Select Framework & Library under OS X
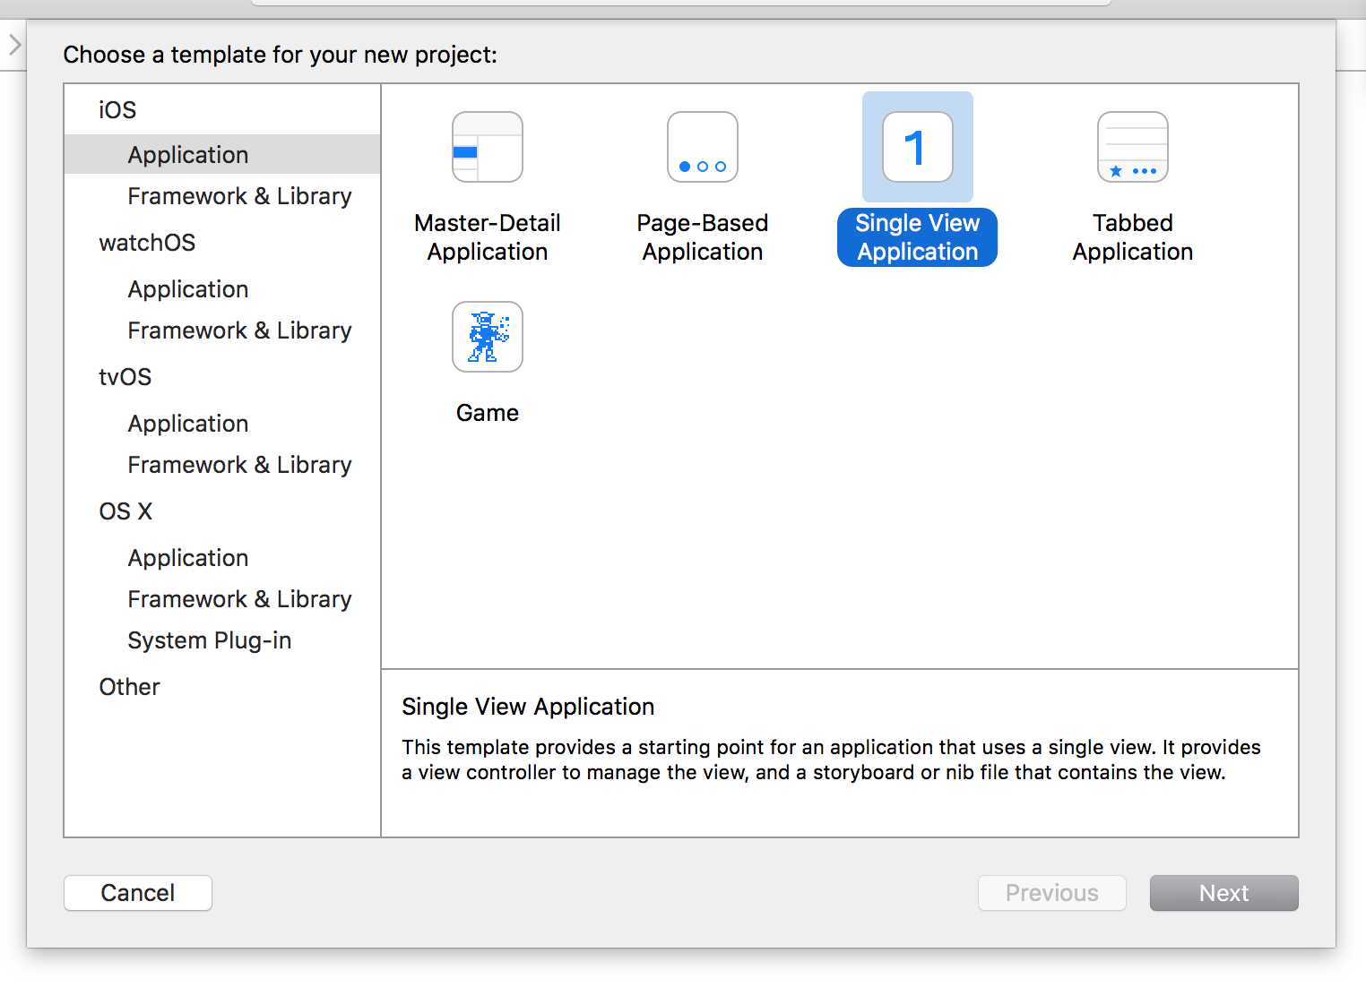Viewport: 1366px width, 987px height. pos(222,599)
